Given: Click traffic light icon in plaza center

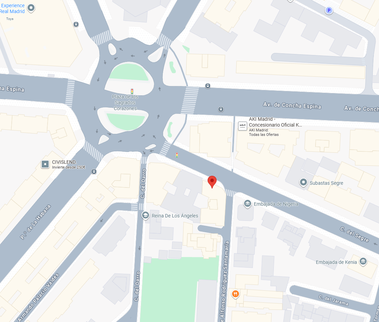Looking at the screenshot, I should [x=132, y=92].
